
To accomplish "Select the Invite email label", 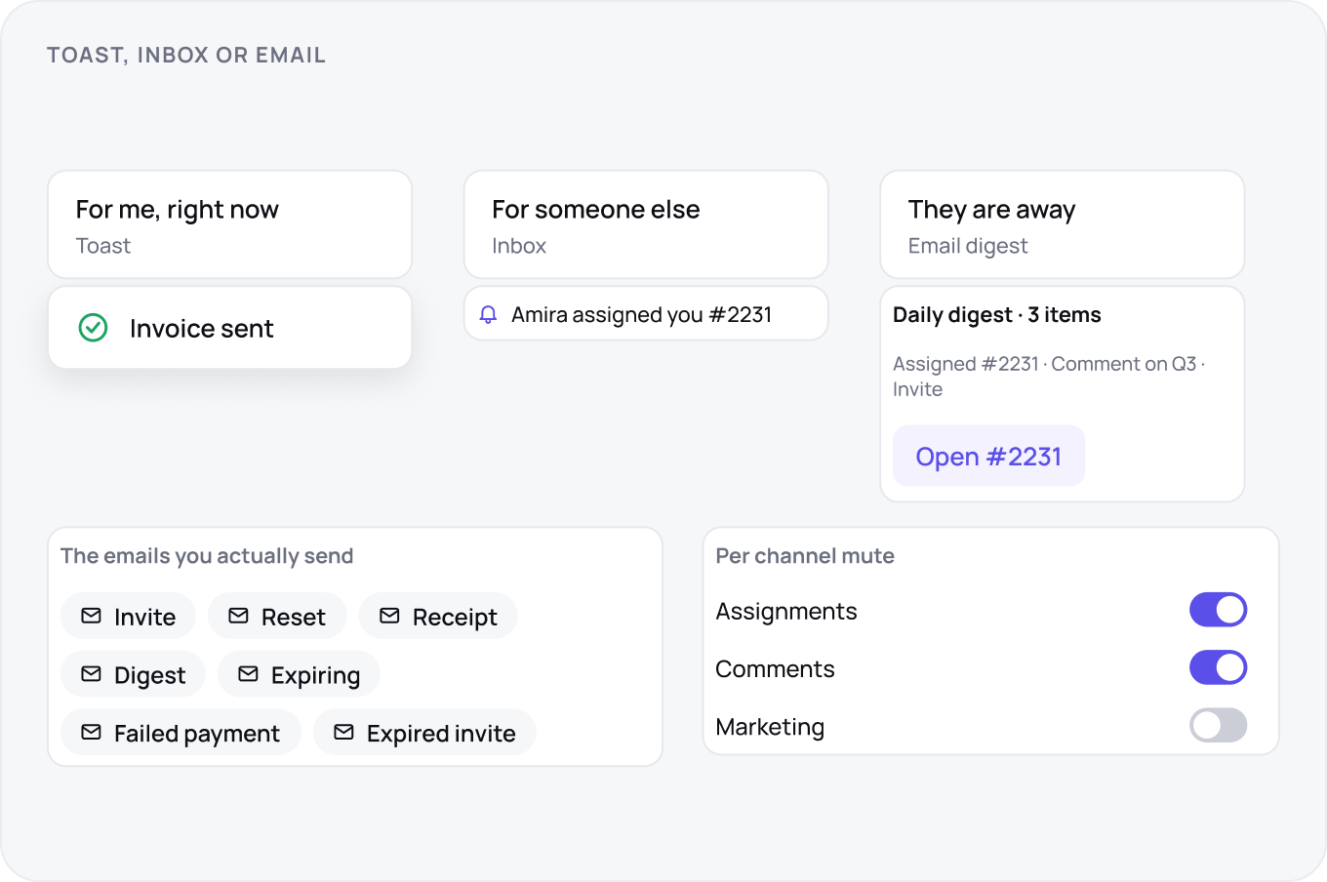I will point(144,617).
